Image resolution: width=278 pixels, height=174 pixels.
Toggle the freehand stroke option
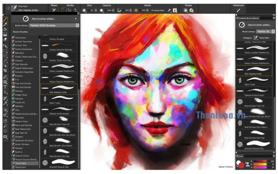pos(64,10)
